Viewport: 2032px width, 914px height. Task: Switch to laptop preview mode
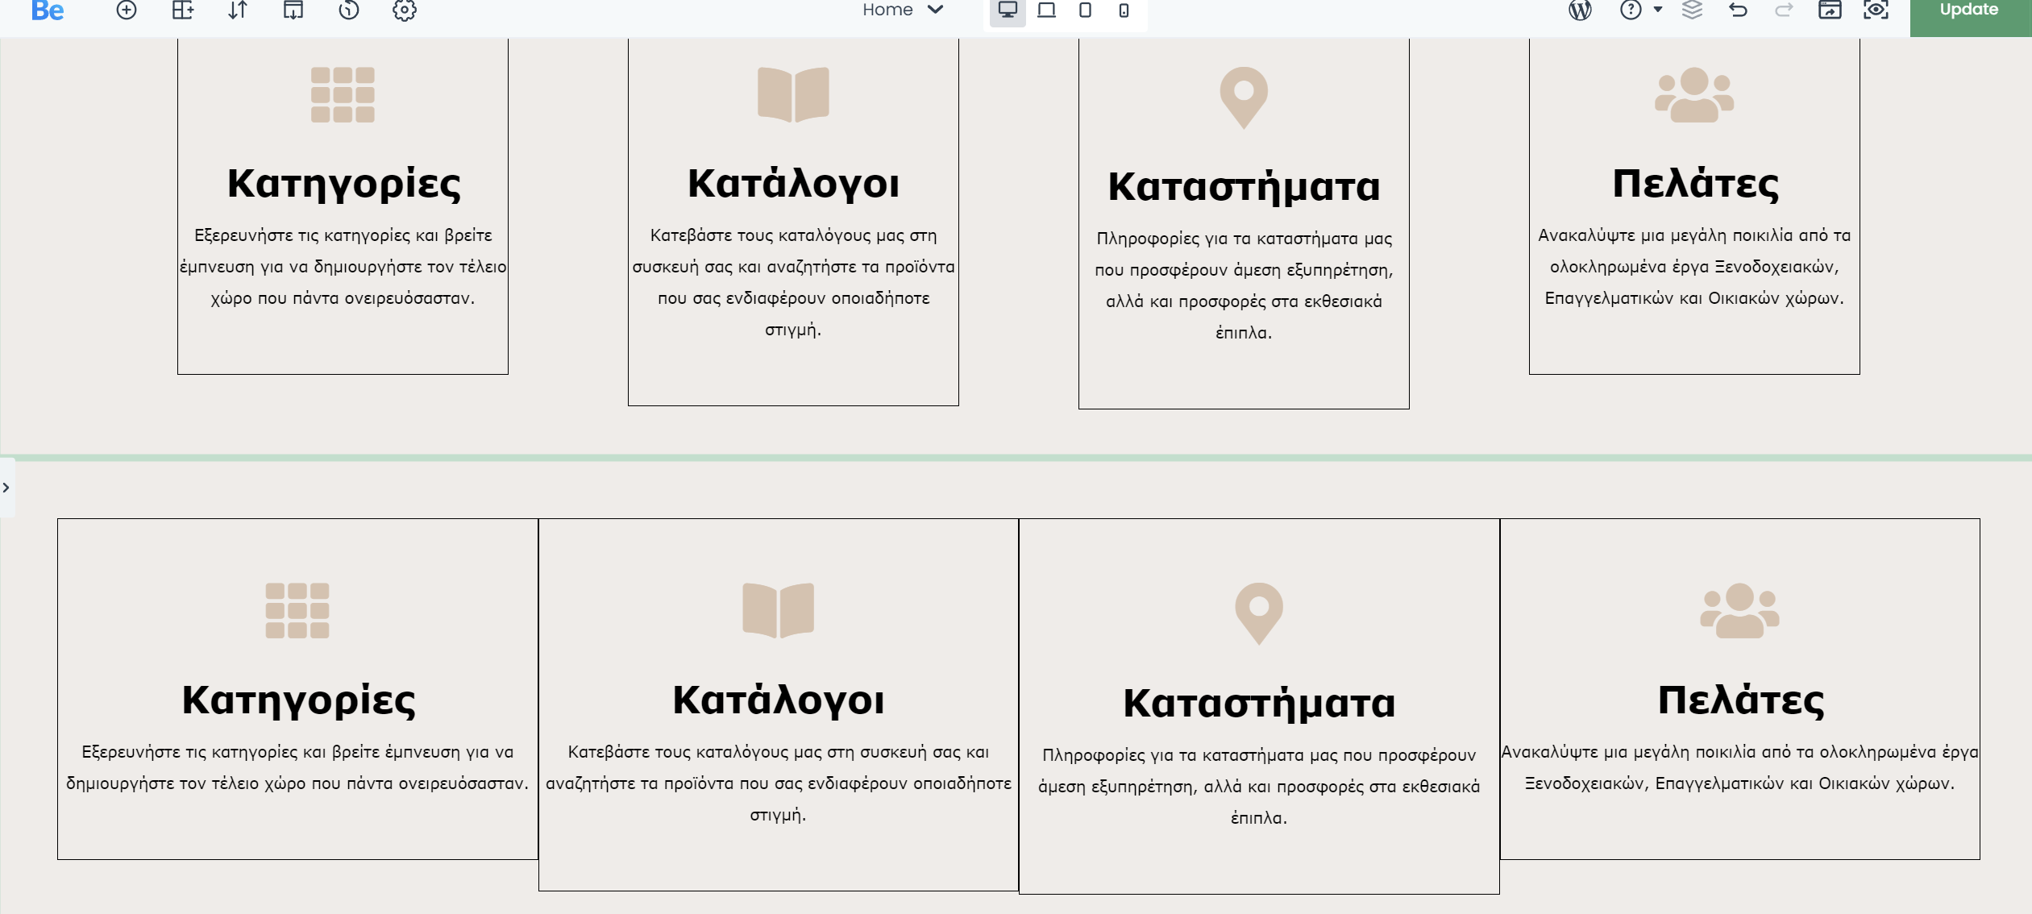coord(1046,10)
